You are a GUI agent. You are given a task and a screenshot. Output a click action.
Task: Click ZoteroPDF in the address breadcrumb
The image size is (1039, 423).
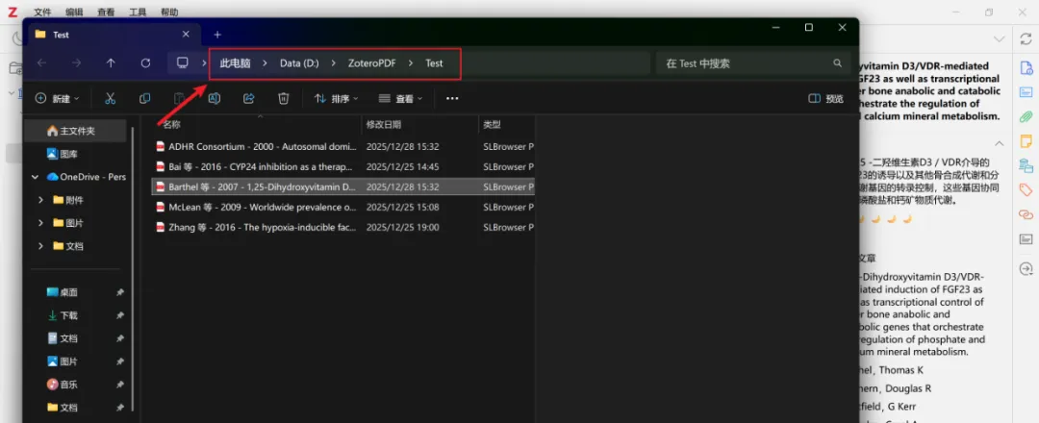[371, 62]
